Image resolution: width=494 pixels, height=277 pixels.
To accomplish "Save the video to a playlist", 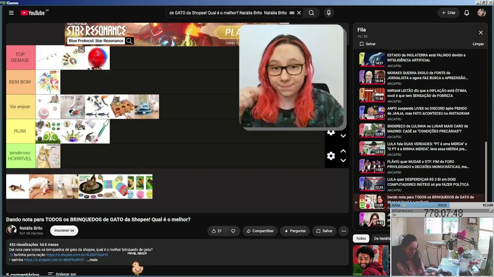I will [x=324, y=231].
